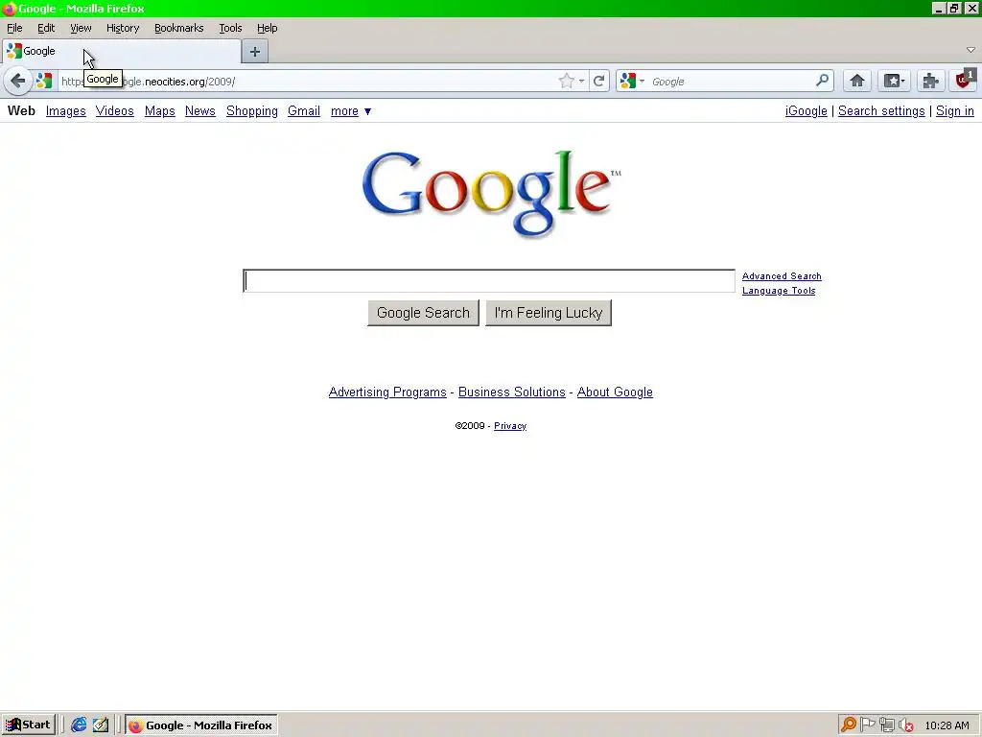
Task: Open the Language Tools link
Action: pyautogui.click(x=779, y=291)
